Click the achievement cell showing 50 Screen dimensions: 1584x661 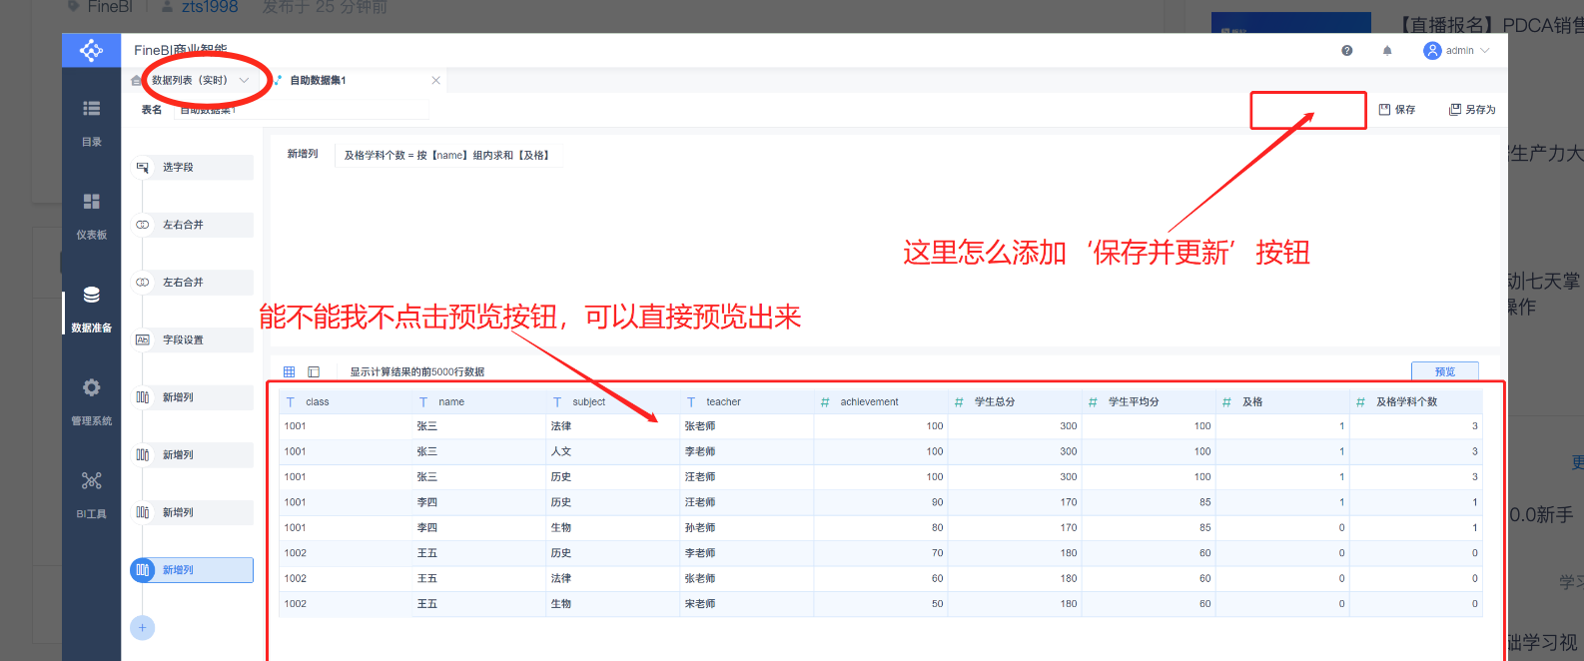(x=881, y=604)
